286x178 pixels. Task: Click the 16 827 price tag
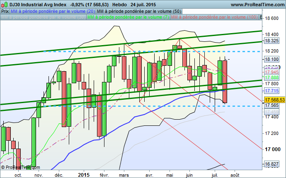coord(271,164)
